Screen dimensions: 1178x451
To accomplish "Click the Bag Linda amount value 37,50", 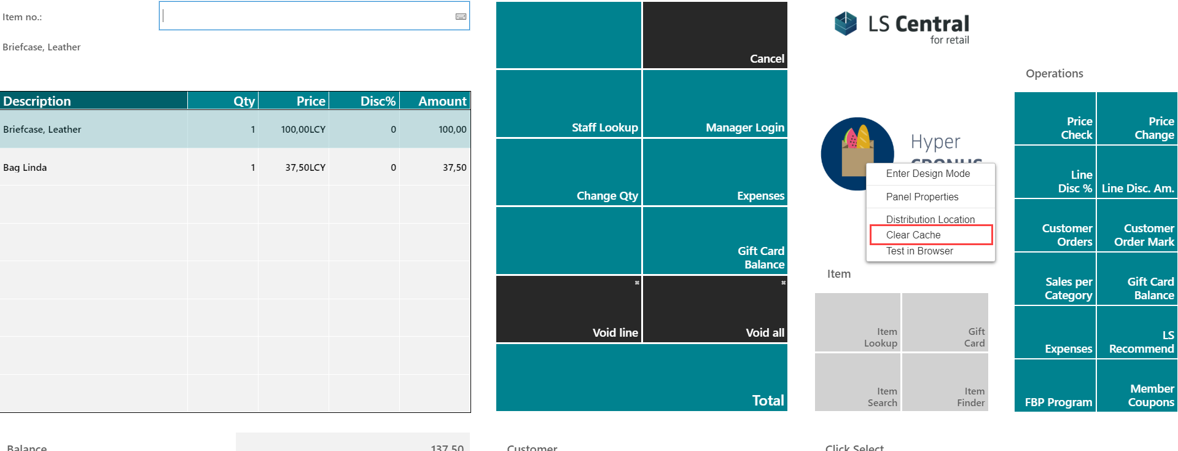I will 454,168.
